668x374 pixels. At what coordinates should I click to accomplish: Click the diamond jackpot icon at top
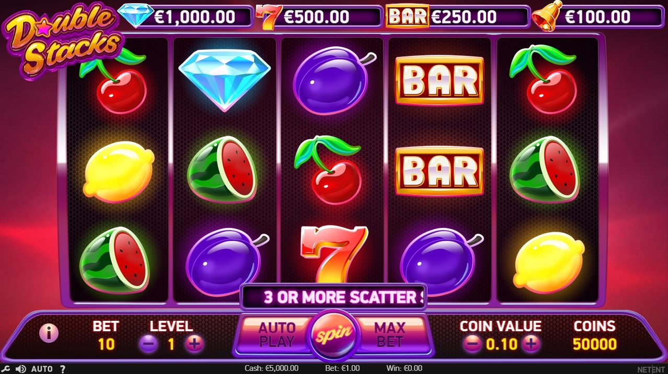[x=136, y=16]
